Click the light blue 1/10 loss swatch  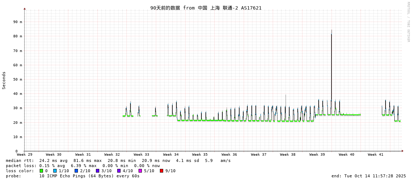click(x=55, y=171)
